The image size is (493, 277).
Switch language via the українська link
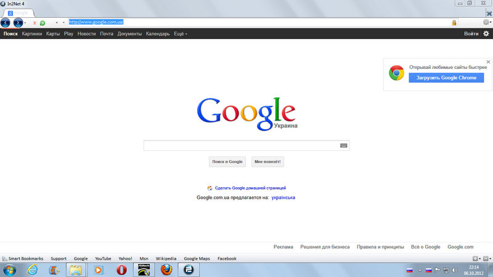pos(283,198)
